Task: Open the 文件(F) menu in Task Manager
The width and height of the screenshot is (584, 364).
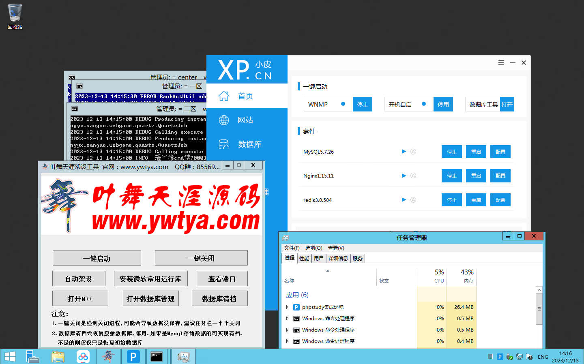Action: pyautogui.click(x=292, y=248)
